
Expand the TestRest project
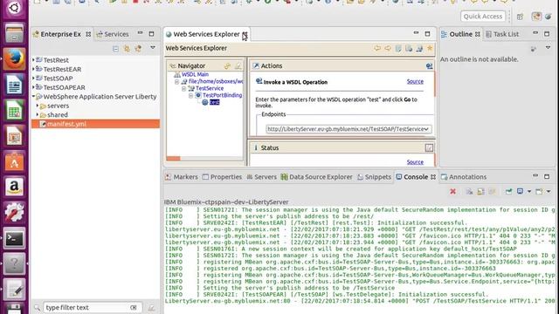(x=33, y=60)
